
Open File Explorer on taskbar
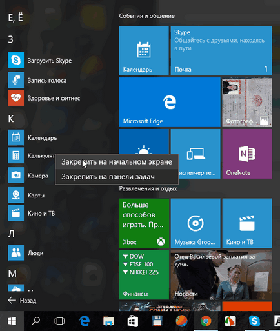tap(108, 321)
